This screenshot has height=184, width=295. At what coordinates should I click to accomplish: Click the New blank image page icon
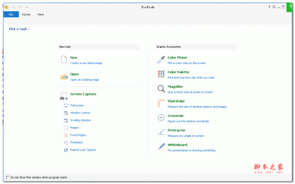[64, 60]
